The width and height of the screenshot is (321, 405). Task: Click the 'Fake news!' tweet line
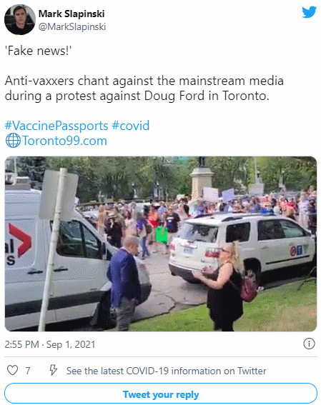[x=38, y=51]
